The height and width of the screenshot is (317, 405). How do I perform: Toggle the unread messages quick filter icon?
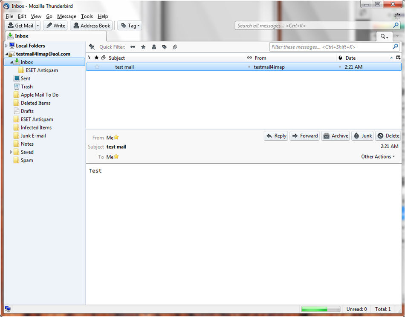coord(133,47)
